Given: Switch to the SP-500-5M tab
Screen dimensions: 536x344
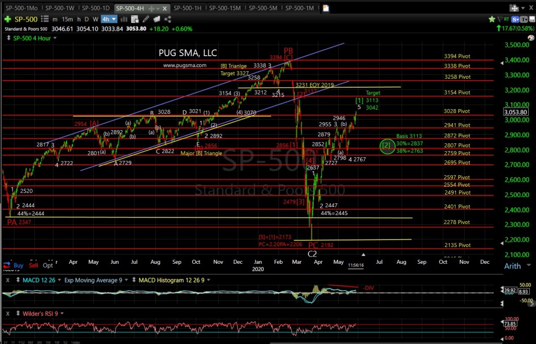Looking at the screenshot, I should (263, 8).
